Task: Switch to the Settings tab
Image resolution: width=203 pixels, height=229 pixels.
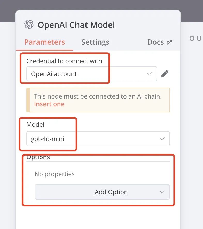Action: [95, 42]
